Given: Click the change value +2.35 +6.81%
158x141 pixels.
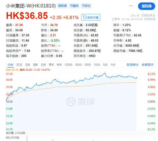Looking at the screenshot, I should 64,17.
